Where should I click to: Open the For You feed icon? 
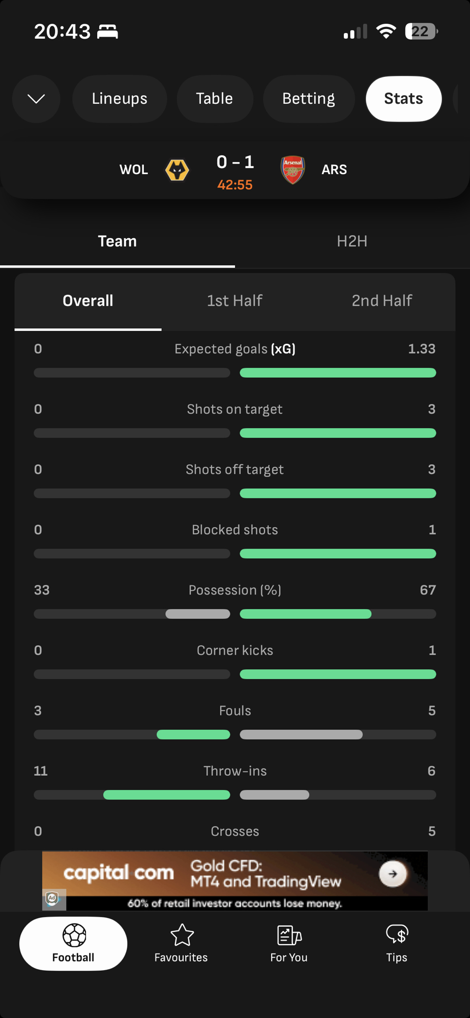pyautogui.click(x=289, y=936)
